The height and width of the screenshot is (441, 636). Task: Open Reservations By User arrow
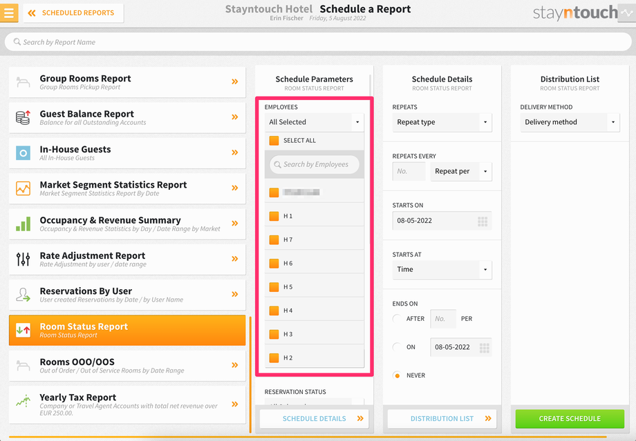[x=235, y=295]
